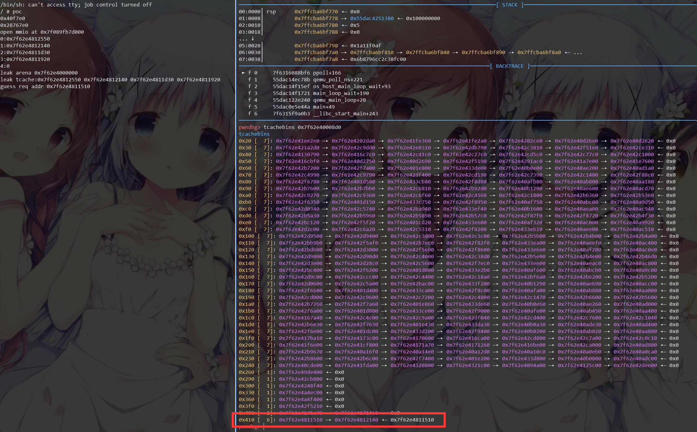
Task: Select the stack value 0x1a11f0af
Action: pyautogui.click(x=366, y=45)
